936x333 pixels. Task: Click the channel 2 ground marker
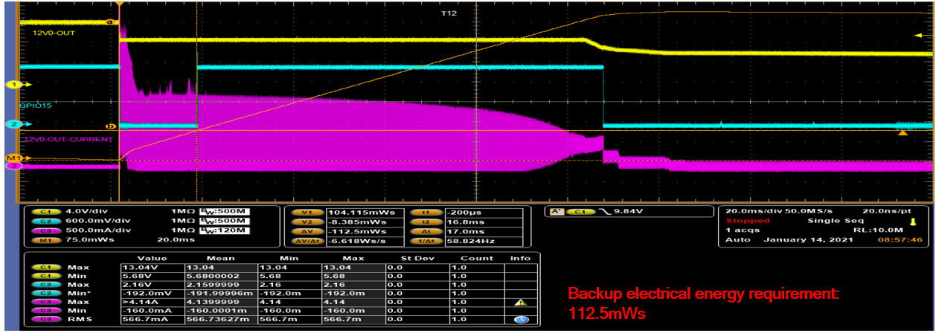coord(13,124)
